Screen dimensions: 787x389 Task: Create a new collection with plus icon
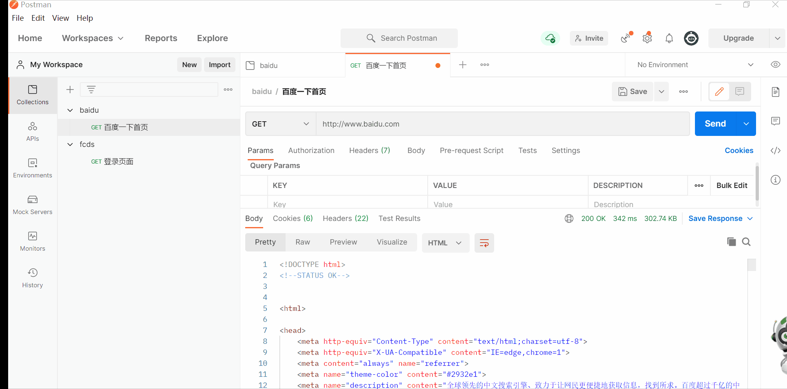(70, 90)
